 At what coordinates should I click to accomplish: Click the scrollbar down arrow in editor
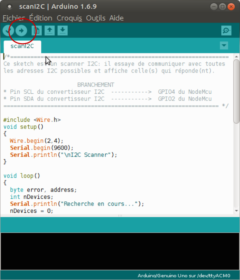point(237,211)
